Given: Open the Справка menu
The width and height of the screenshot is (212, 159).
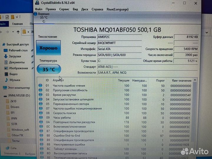Looking at the screenshot, I should [97, 9].
